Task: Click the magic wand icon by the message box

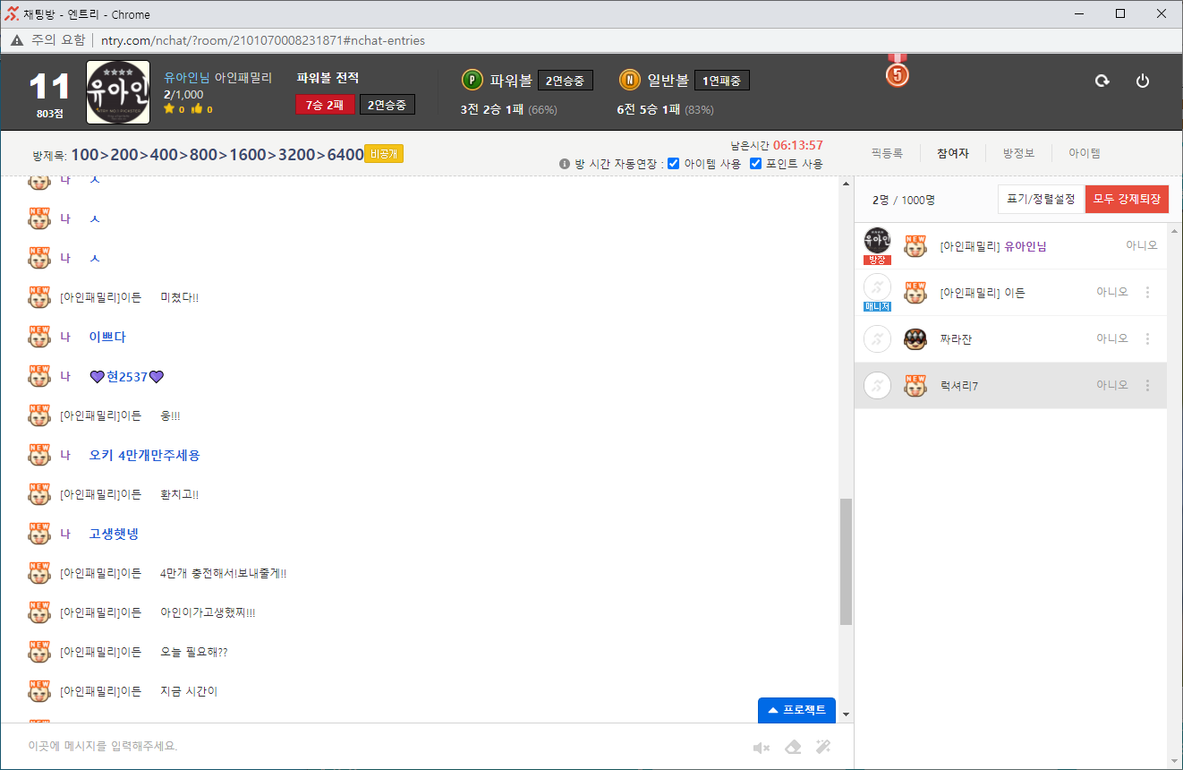Action: pos(823,748)
